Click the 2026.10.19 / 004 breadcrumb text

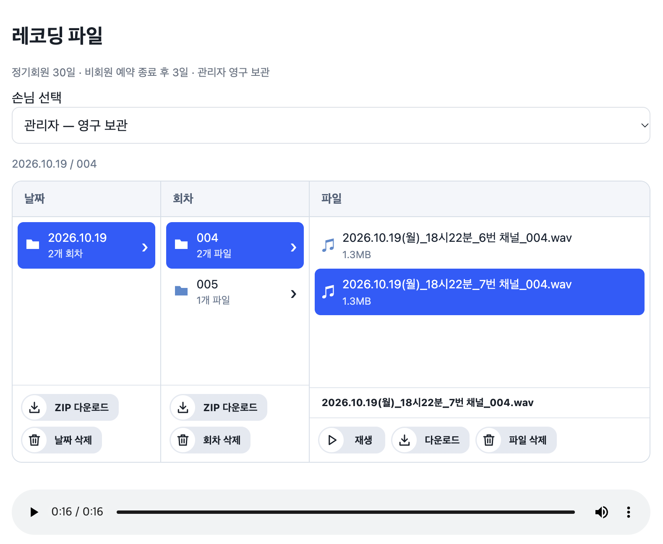click(x=54, y=164)
